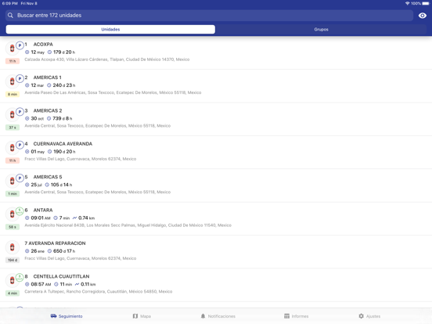Click the green speed badge on ANTARA
Image resolution: width=432 pixels, height=324 pixels.
tap(20, 211)
